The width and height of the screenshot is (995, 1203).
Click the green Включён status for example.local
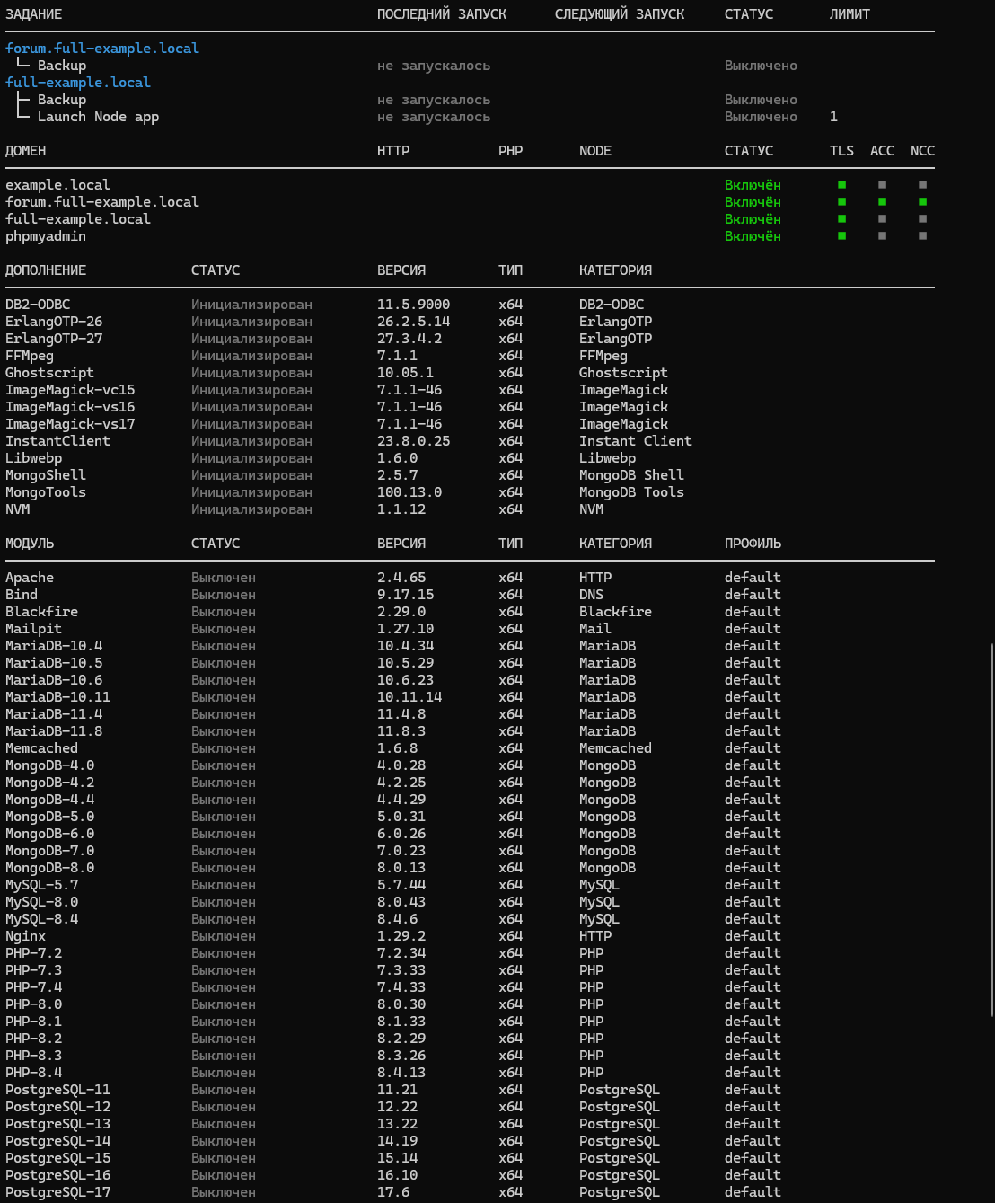[753, 185]
